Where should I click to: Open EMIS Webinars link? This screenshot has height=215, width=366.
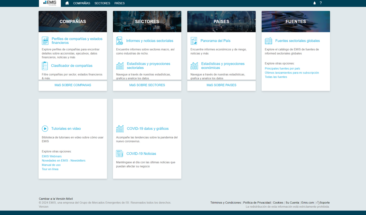pyautogui.click(x=52, y=157)
